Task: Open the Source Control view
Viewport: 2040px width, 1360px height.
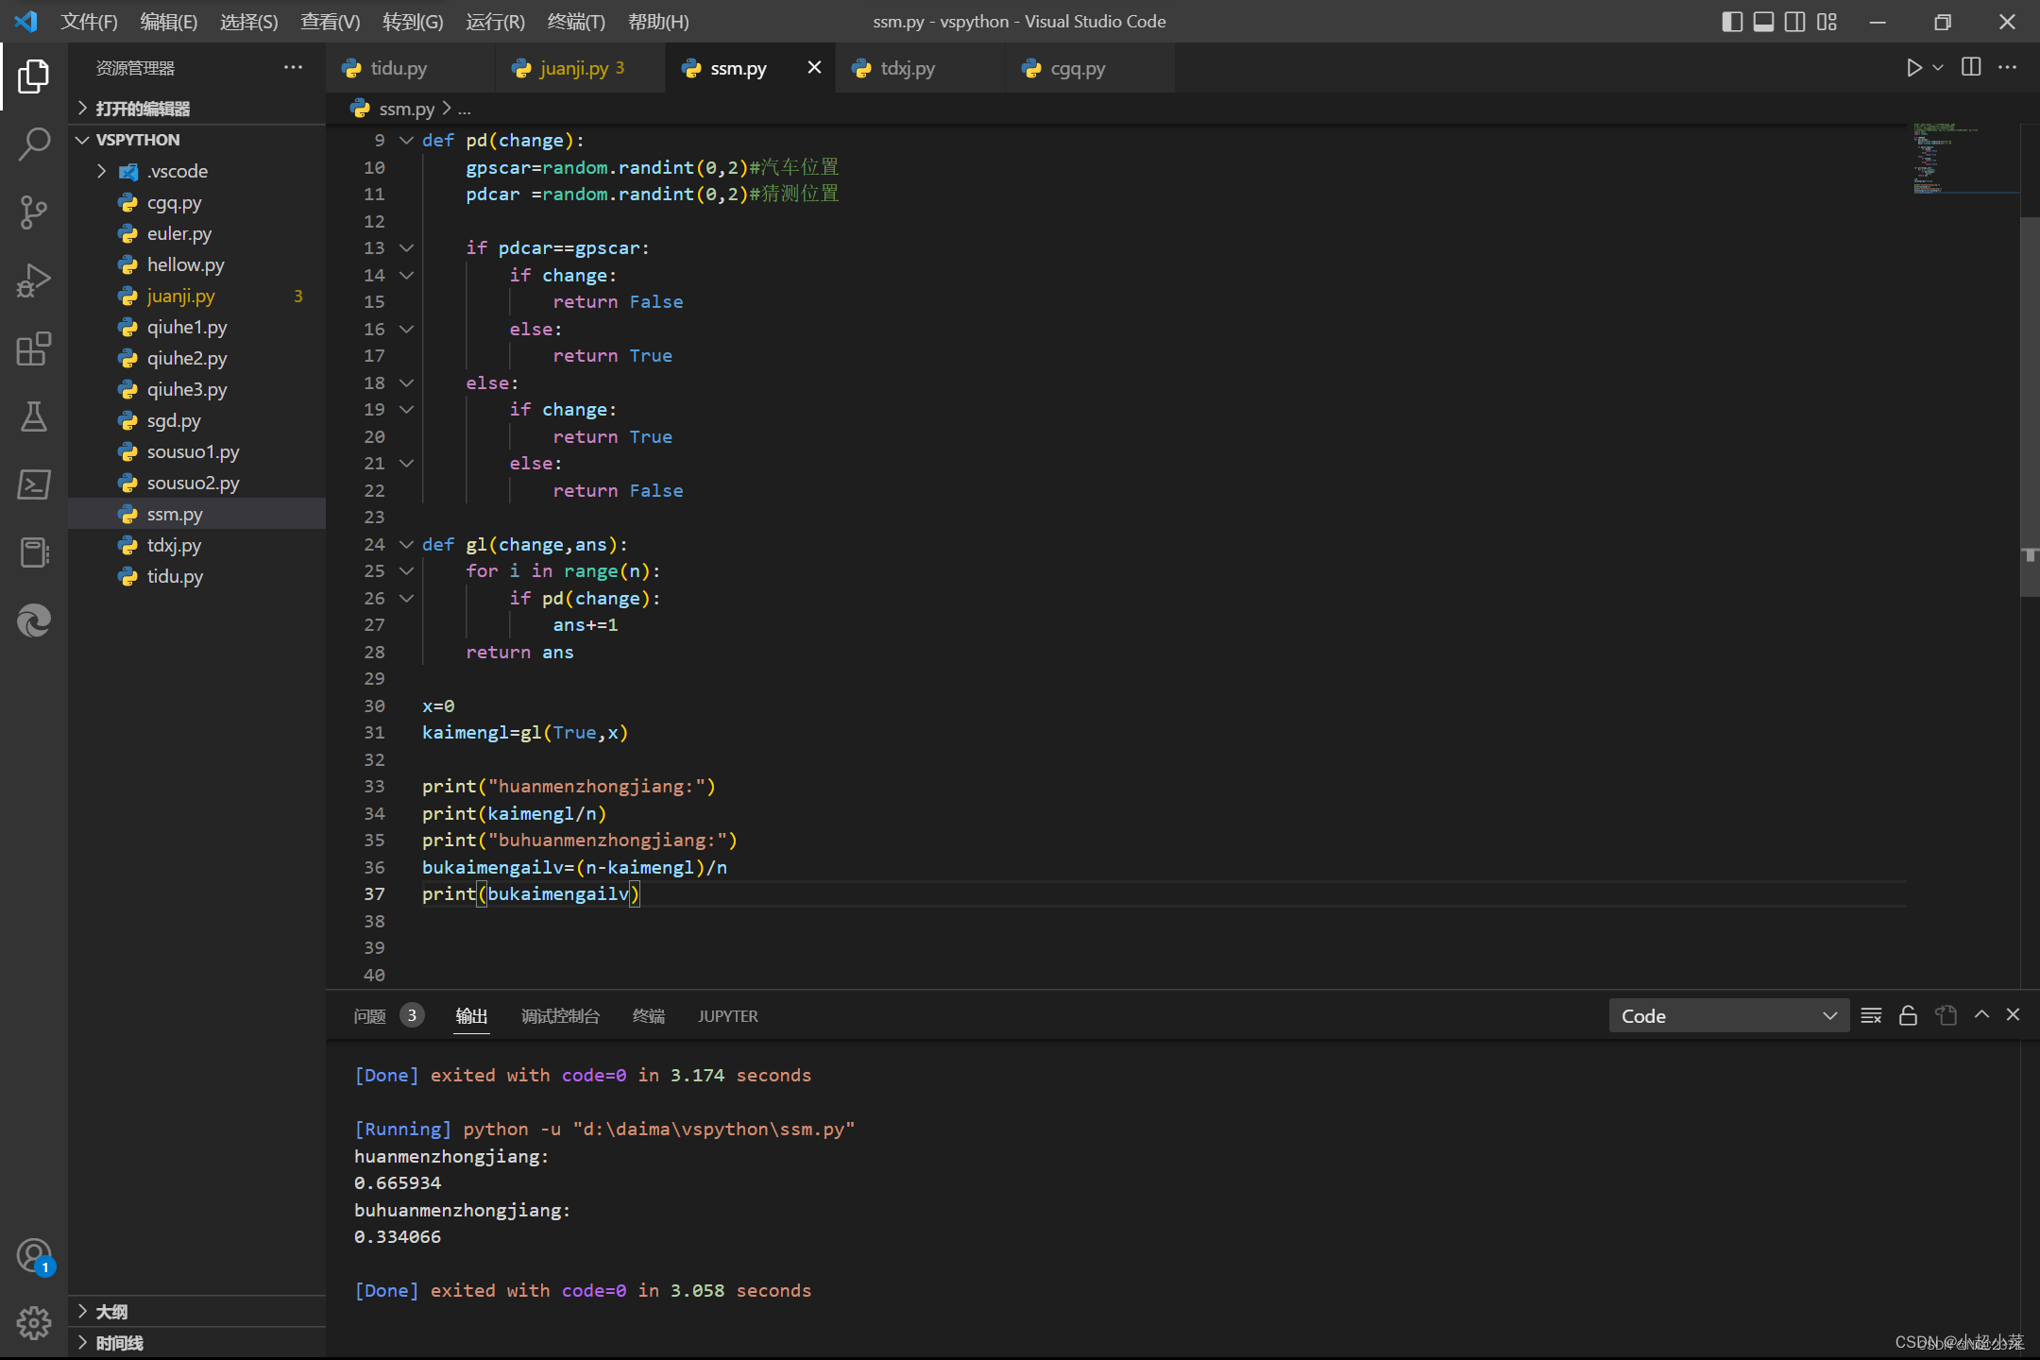Action: (x=34, y=212)
